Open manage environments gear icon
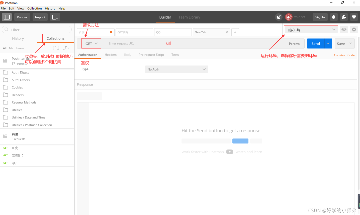The image size is (360, 215). coord(354,29)
